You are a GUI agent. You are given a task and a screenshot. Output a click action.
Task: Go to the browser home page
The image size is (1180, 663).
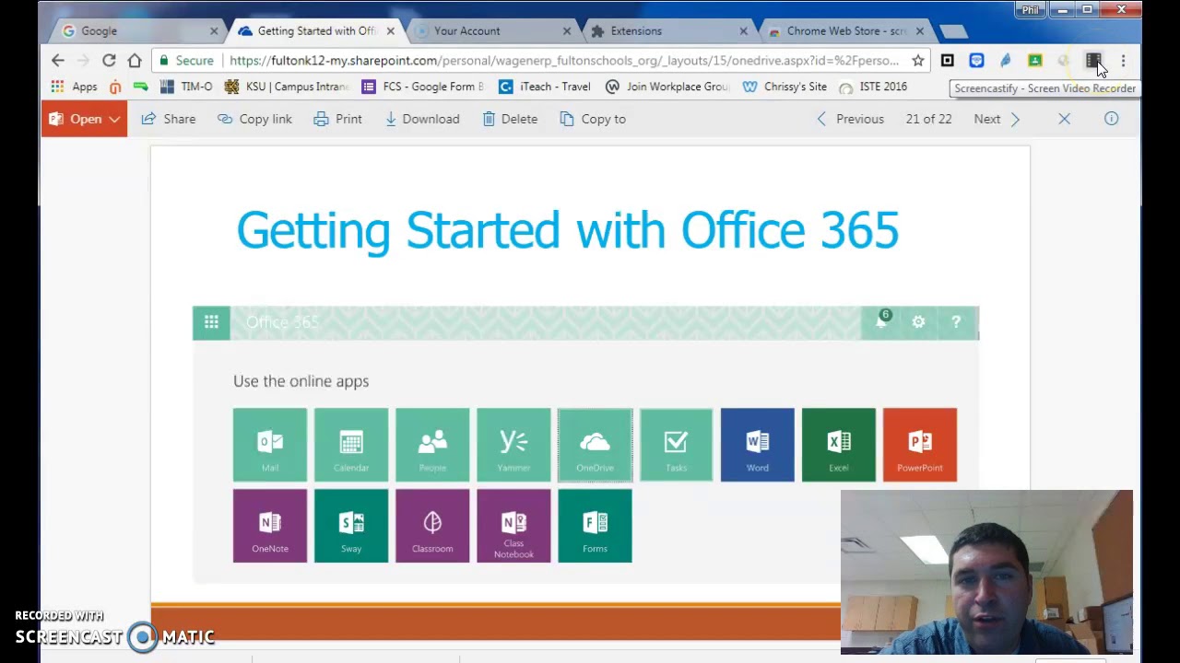click(x=135, y=61)
